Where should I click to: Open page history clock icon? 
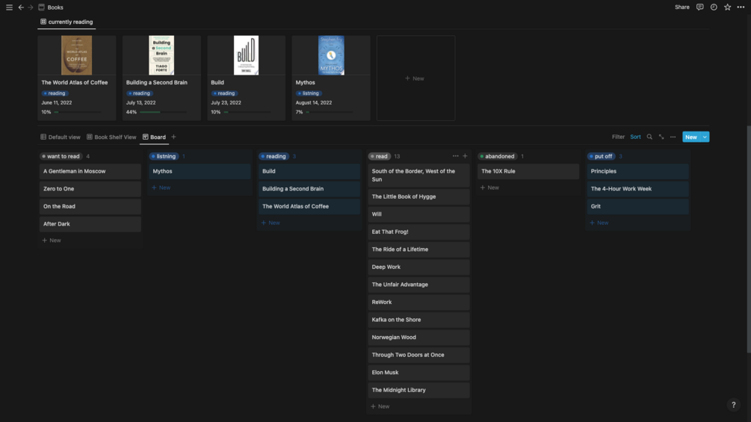pyautogui.click(x=714, y=7)
